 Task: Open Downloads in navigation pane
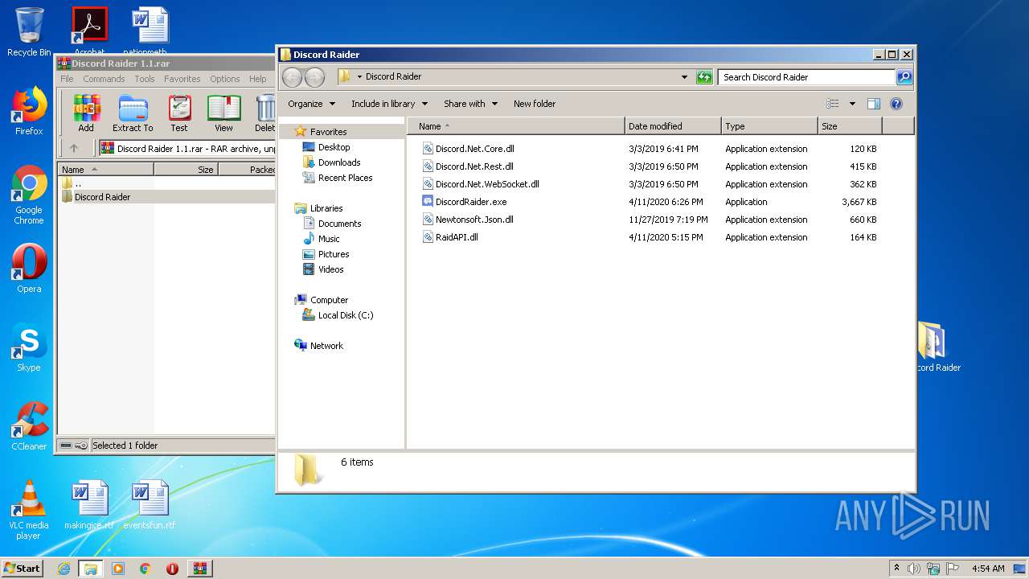tap(339, 162)
